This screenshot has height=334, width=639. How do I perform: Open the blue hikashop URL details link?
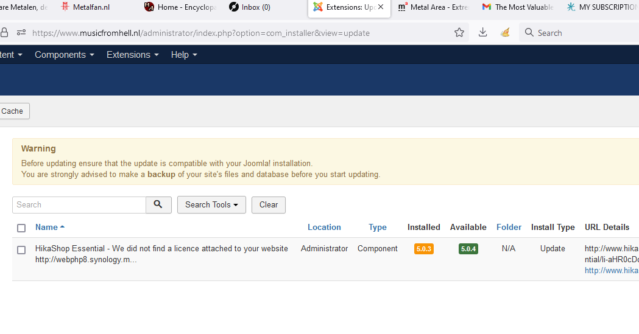[x=612, y=270]
